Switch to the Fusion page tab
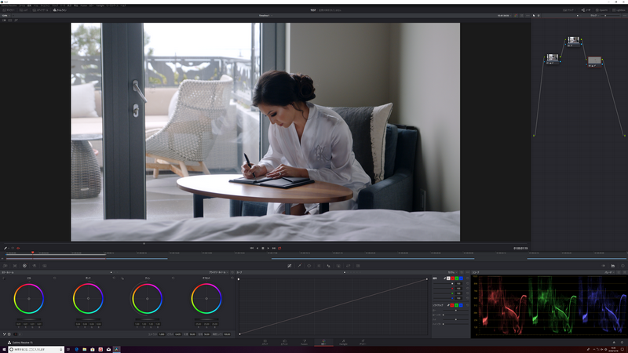The image size is (628, 353). pos(304,342)
